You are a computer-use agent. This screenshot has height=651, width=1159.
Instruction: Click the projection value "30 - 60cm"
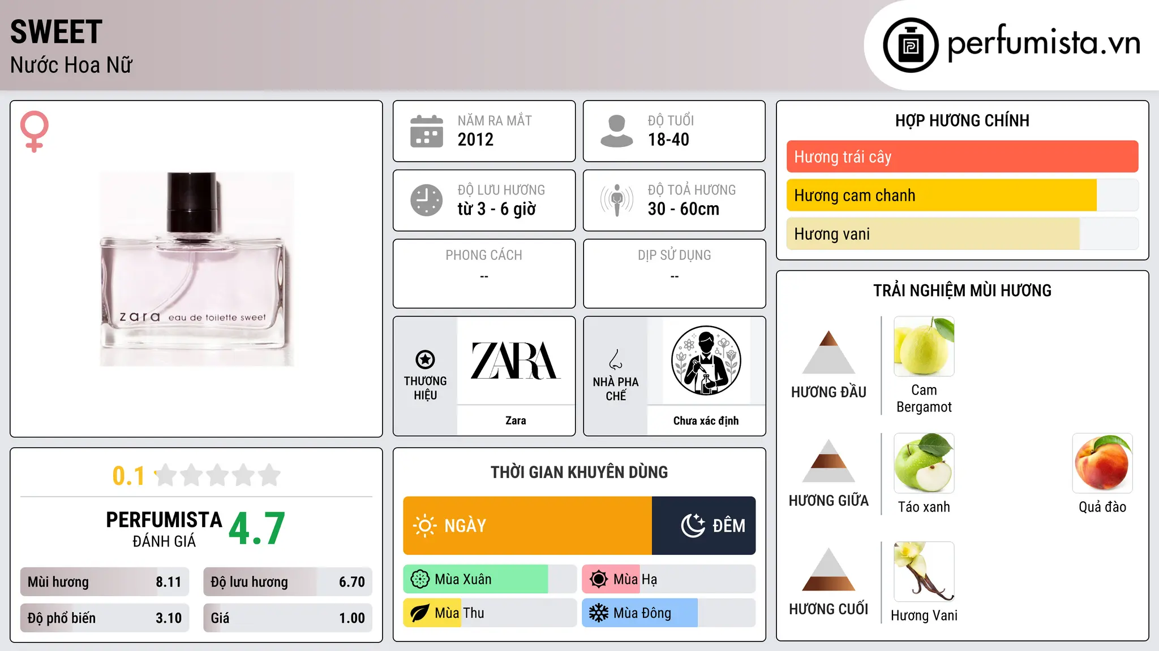point(684,209)
